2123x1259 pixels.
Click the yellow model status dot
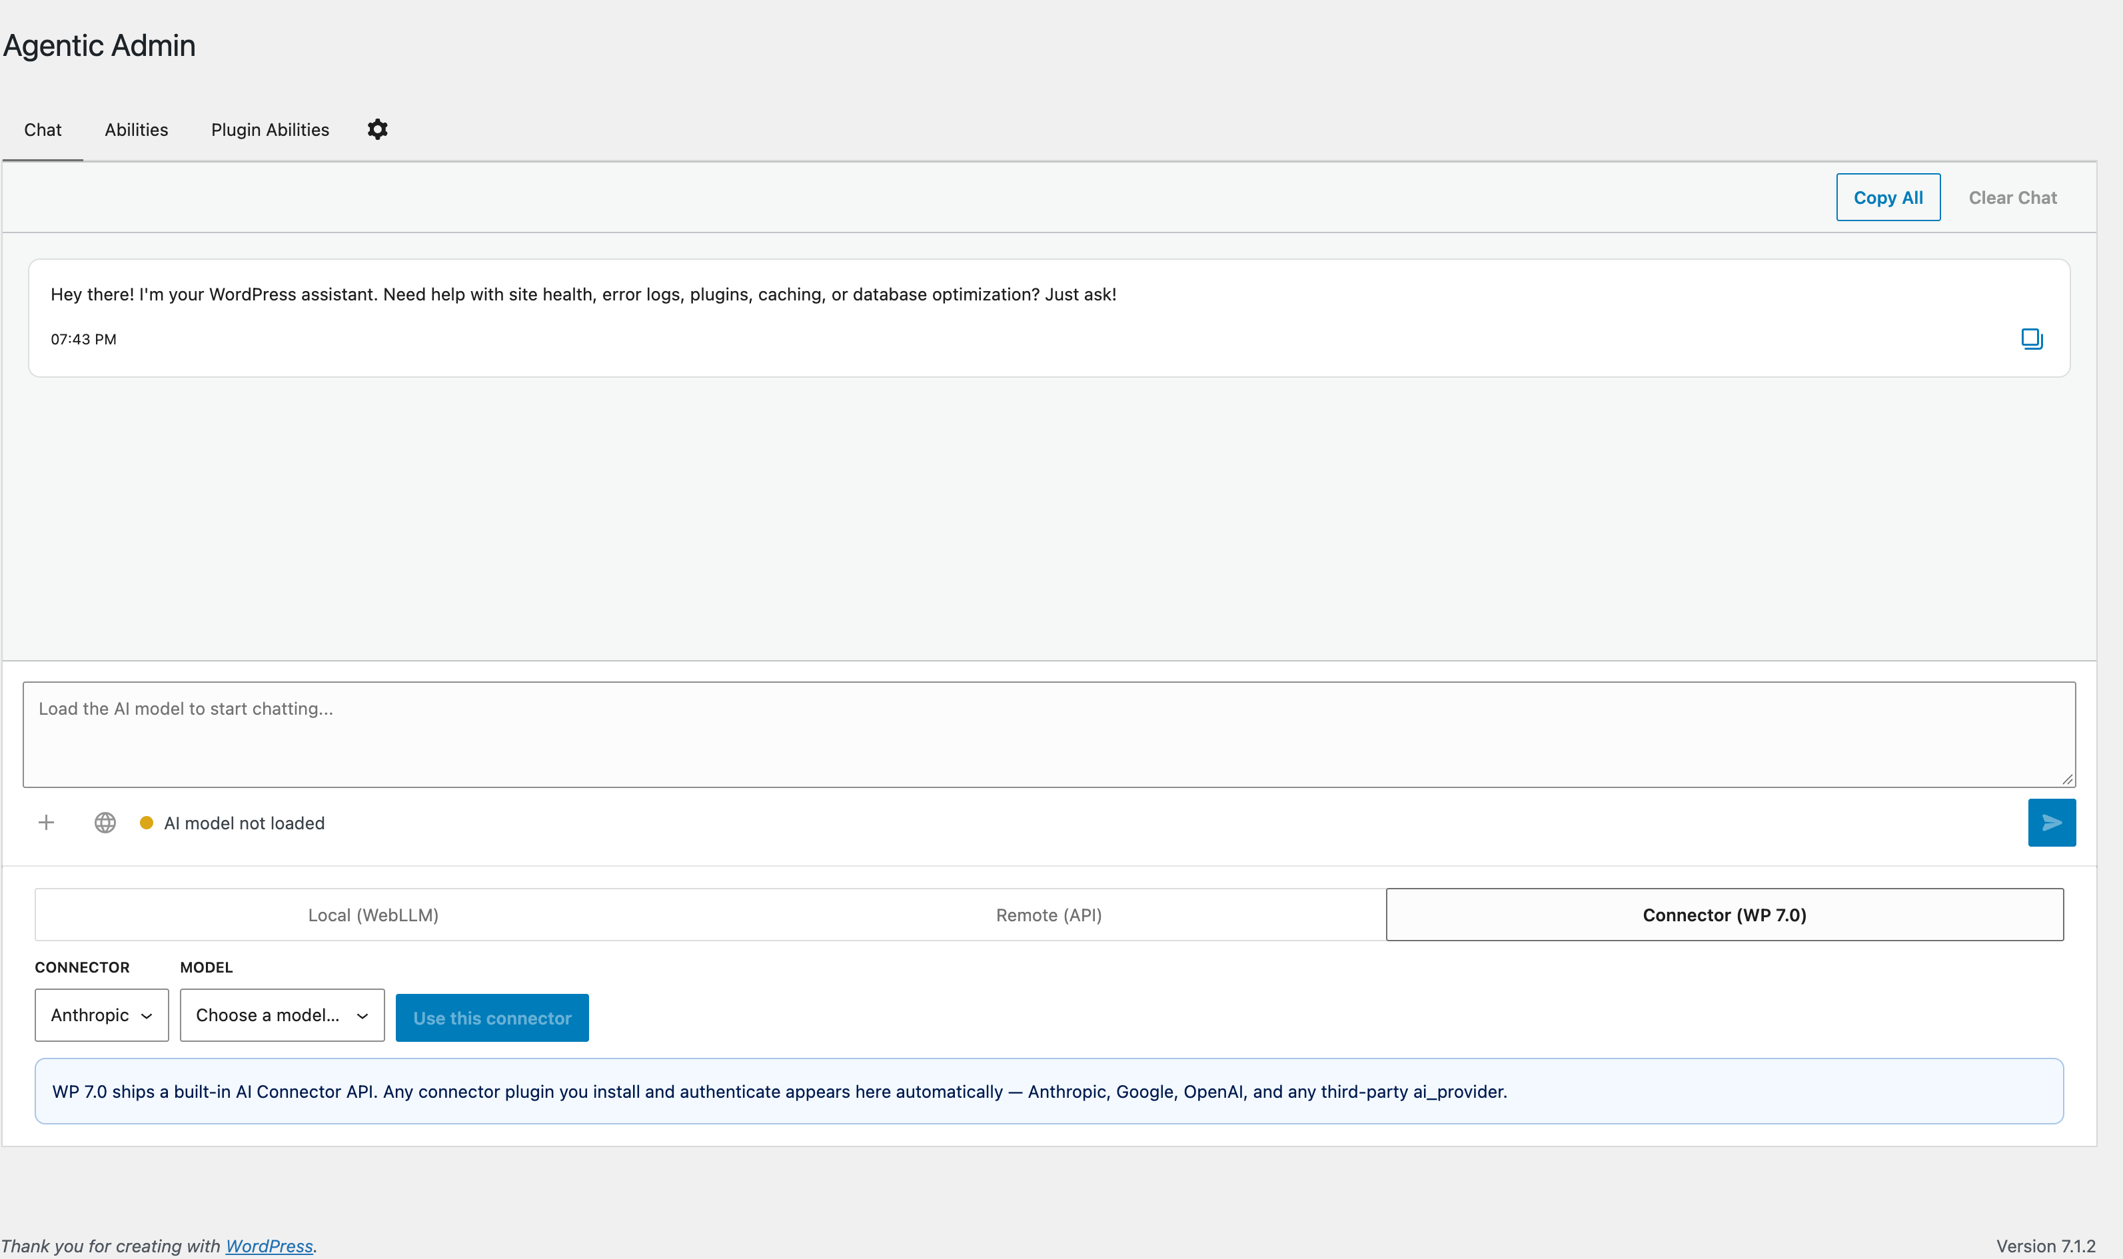point(146,822)
